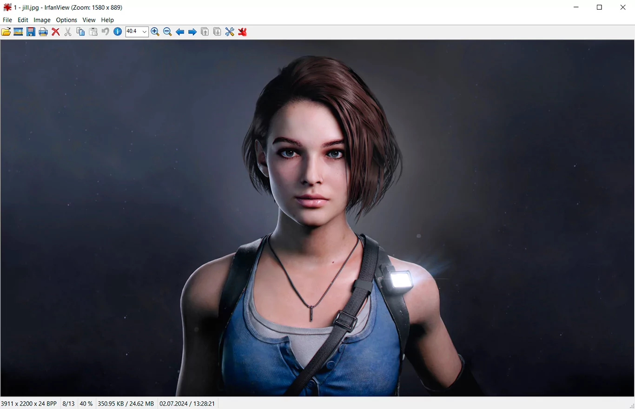The image size is (635, 409).
Task: Click the 40 % zoom status entry
Action: click(86, 403)
